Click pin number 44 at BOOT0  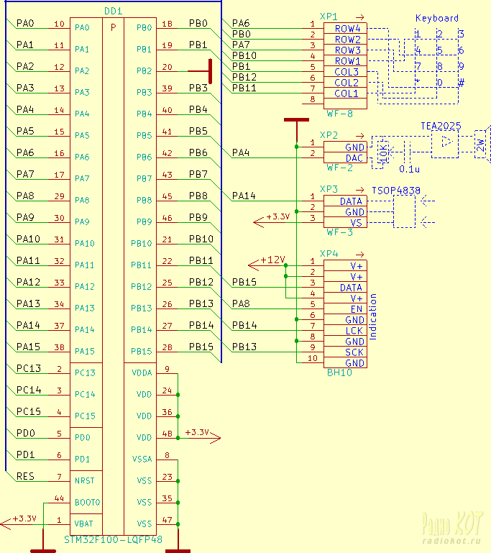coord(59,498)
